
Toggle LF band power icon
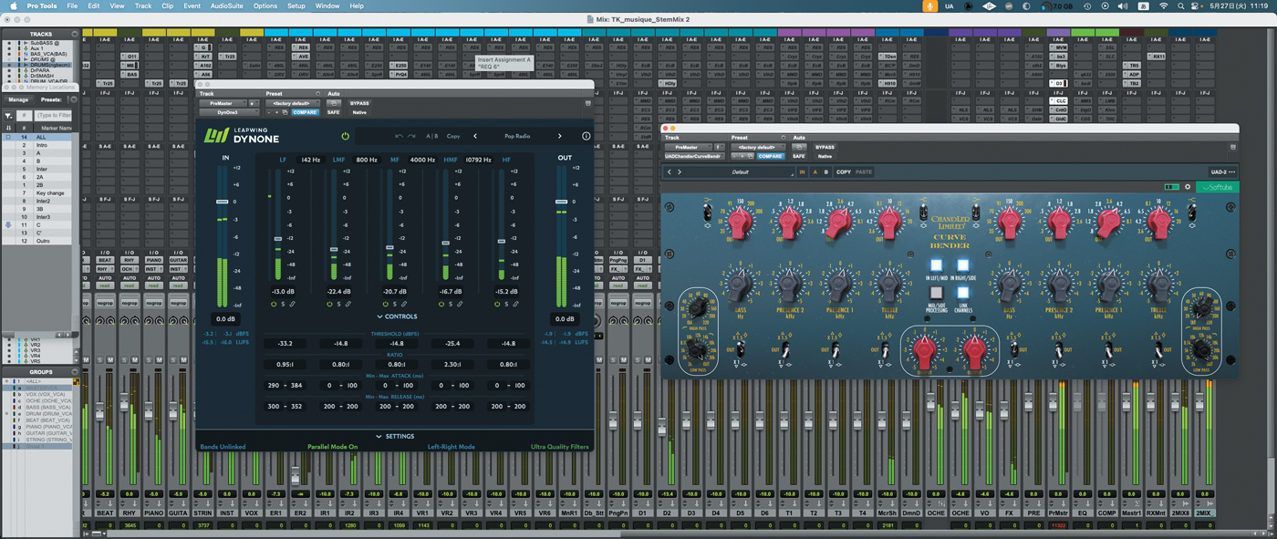(x=275, y=304)
